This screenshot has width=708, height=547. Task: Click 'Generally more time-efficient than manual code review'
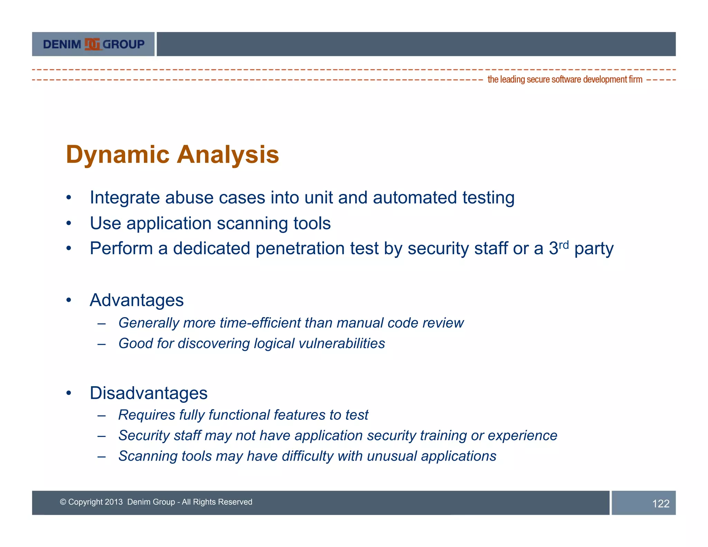tap(290, 323)
